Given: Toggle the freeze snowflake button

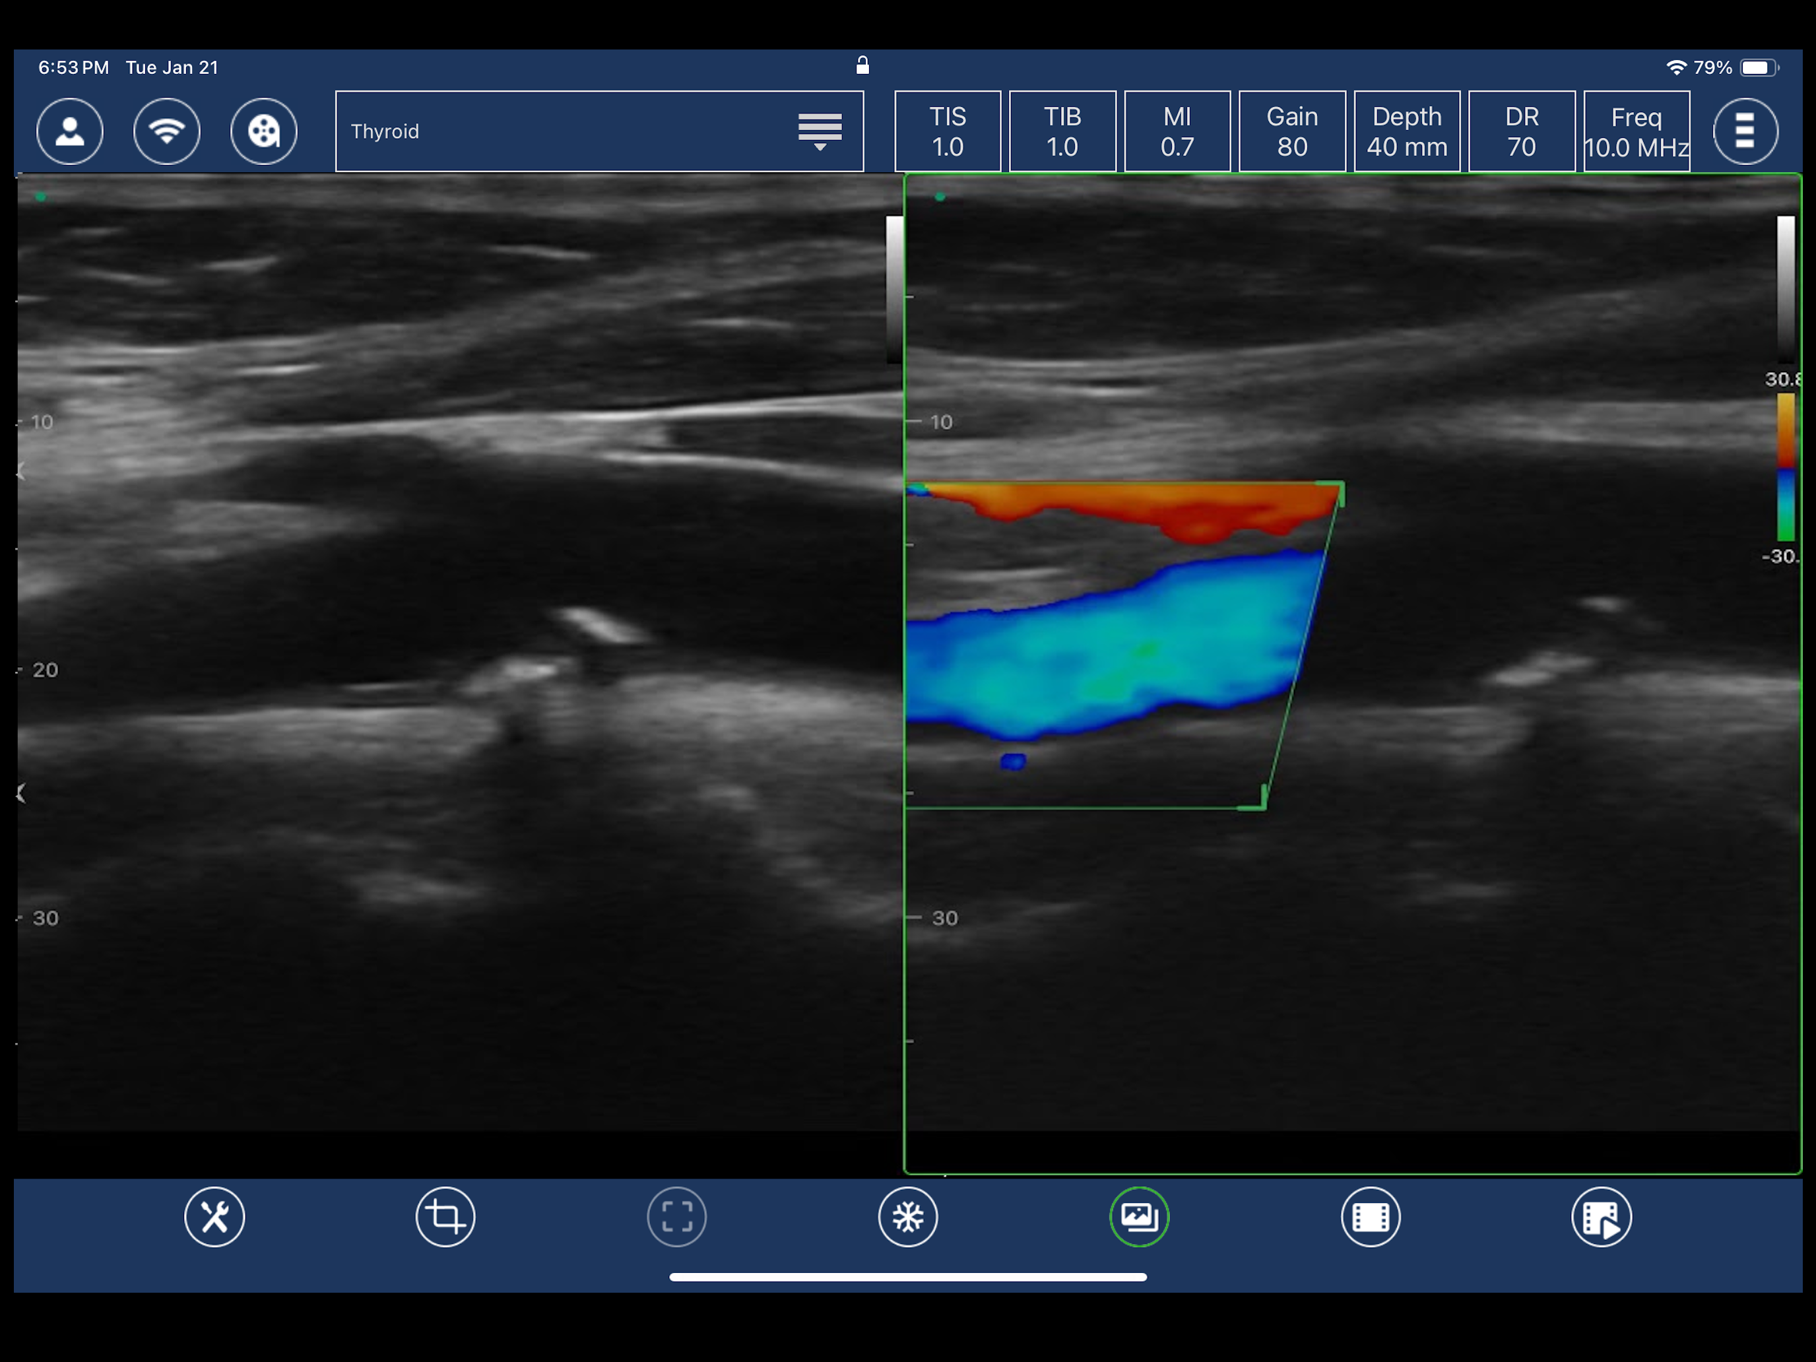Looking at the screenshot, I should [908, 1217].
